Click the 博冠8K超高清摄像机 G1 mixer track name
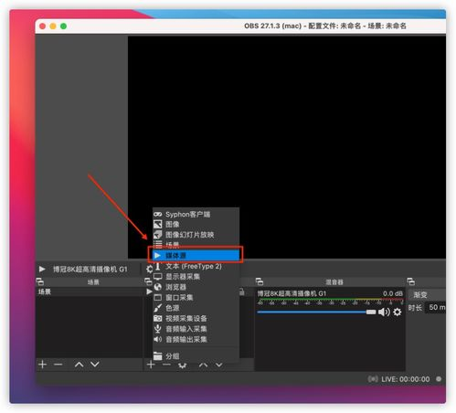The image size is (456, 413). [292, 293]
